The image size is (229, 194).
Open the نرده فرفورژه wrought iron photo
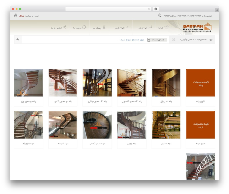(28, 125)
